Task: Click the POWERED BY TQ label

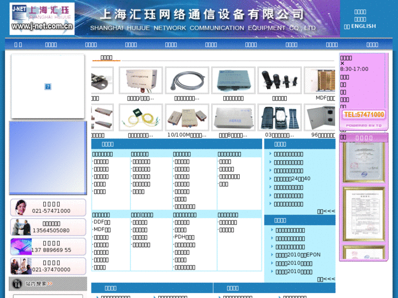Action: (x=364, y=125)
